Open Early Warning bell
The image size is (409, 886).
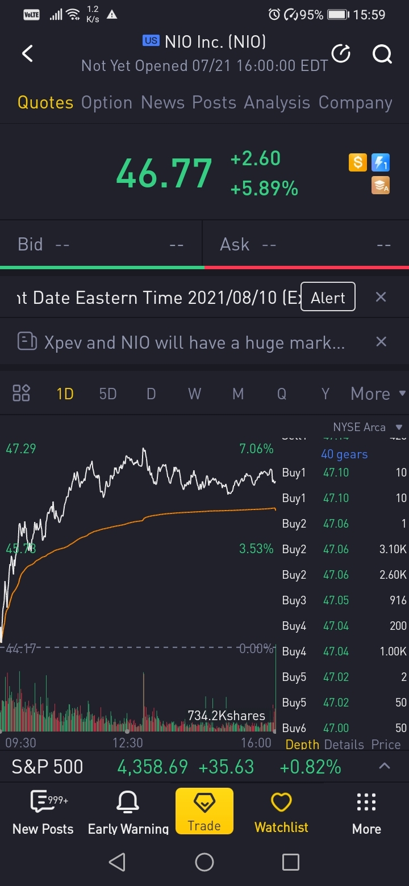128,813
